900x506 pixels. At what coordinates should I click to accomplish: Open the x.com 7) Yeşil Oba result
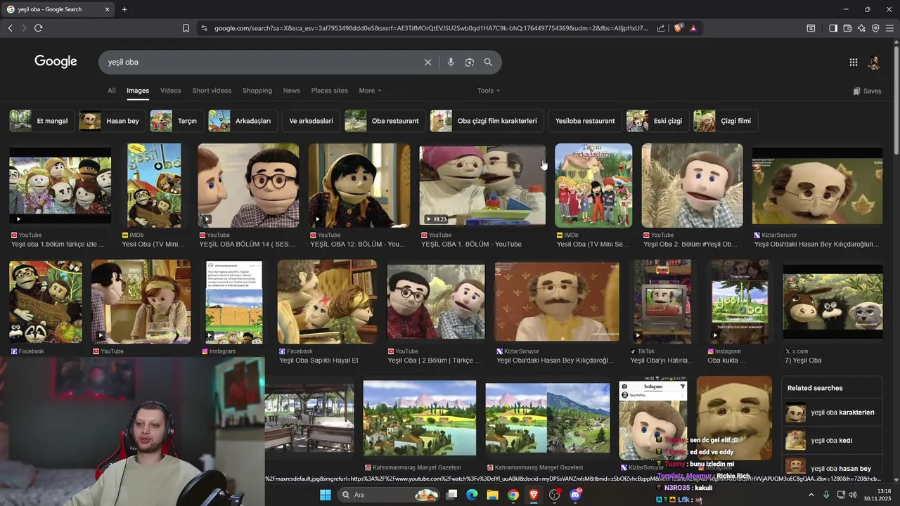832,302
